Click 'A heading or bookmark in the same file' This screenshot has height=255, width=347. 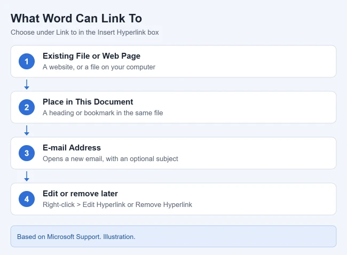102,113
